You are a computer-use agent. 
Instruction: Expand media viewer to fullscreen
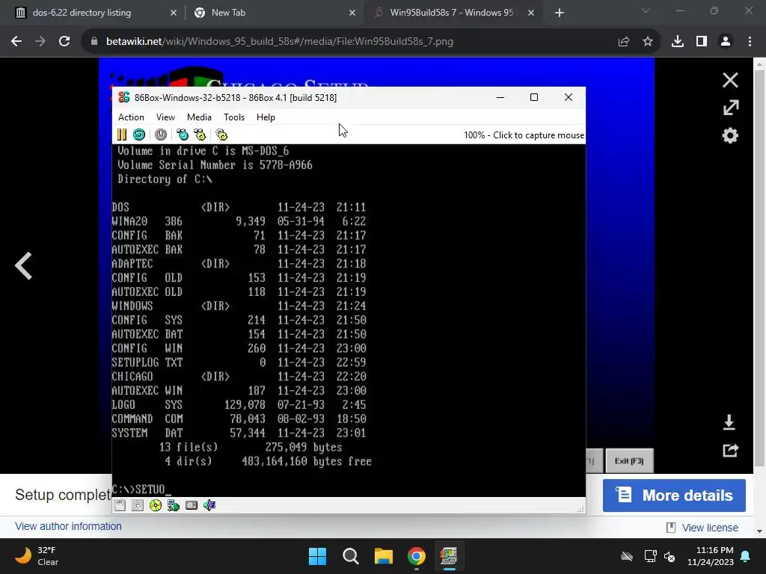731,108
